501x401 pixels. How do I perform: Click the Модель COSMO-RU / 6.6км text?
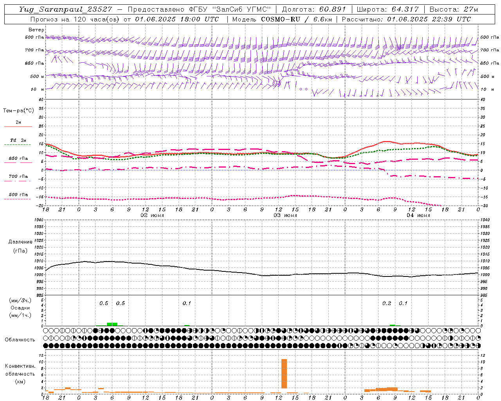click(x=282, y=19)
